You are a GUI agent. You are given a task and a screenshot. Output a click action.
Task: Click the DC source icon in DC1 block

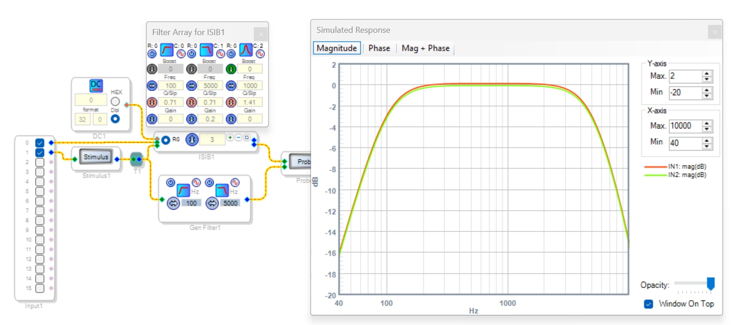click(x=96, y=85)
